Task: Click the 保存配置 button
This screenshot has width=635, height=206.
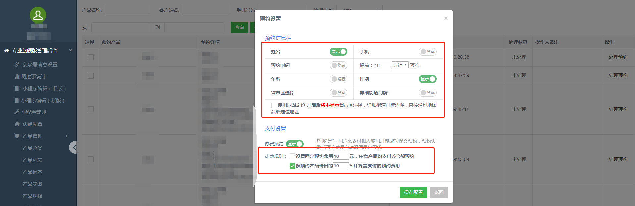Action: 413,192
